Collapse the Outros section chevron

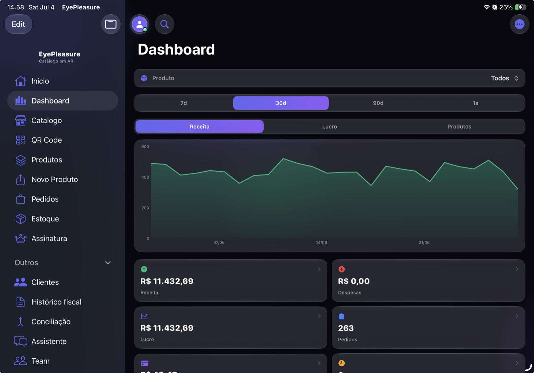point(108,263)
